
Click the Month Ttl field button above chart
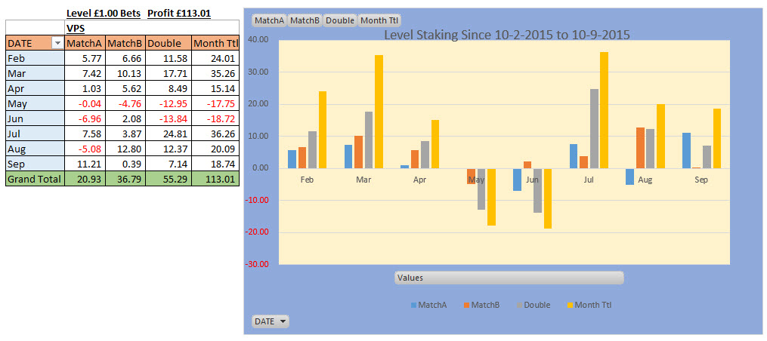379,20
